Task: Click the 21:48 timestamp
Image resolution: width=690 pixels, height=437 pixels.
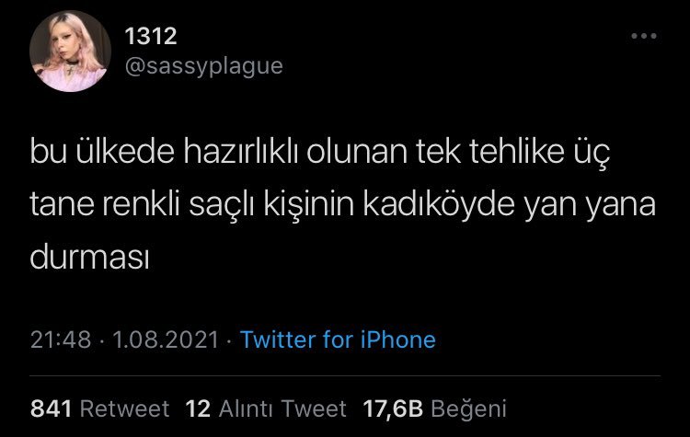Action: (61, 339)
